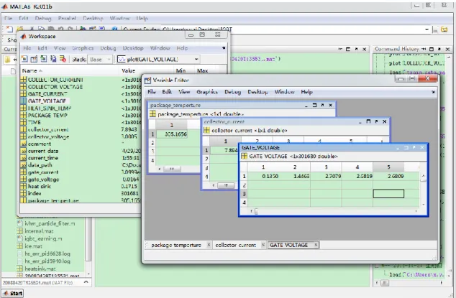Select cell value 0.1350 in GATE_VOLTAGE

[x=263, y=176]
